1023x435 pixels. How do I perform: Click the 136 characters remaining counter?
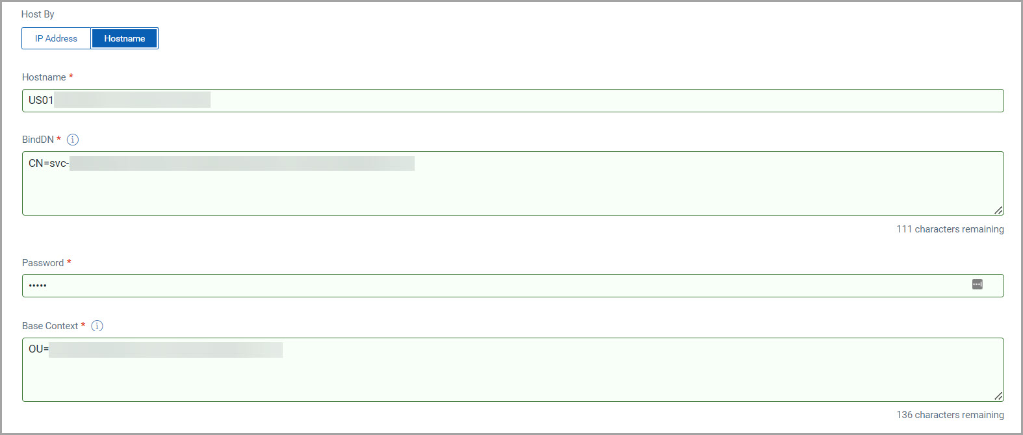[950, 414]
